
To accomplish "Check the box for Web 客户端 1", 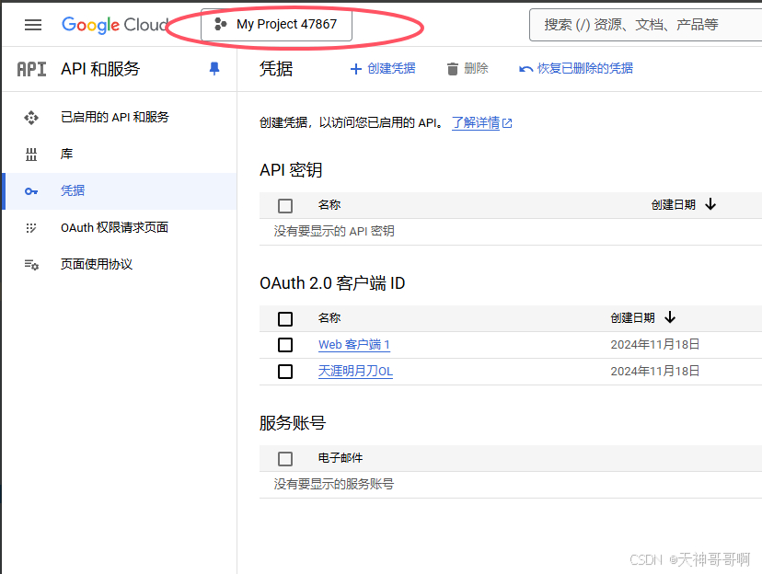I will [x=285, y=345].
